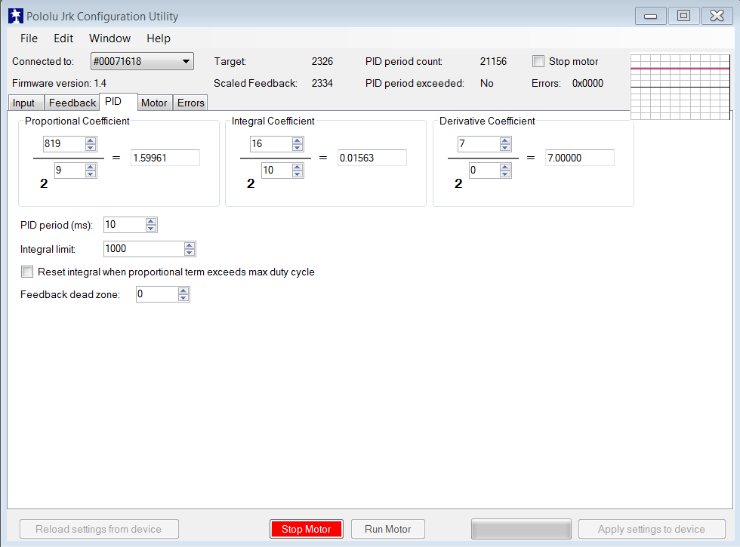The width and height of the screenshot is (740, 547).
Task: Minimize the Jrk Configuration Utility window
Action: tap(650, 16)
